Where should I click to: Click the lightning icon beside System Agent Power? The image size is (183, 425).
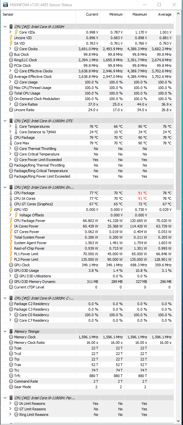point(11,243)
